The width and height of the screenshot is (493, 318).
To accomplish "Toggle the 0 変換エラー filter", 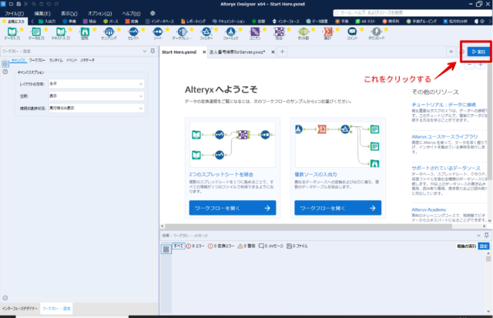I will pos(221,246).
